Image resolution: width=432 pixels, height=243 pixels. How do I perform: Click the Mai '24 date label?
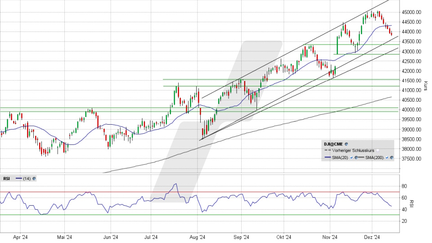pos(64,237)
